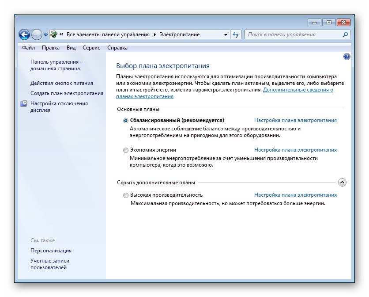The height and width of the screenshot is (297, 369).
Task: Expand arrow after 'Все элементы панели управления'
Action: tap(154, 34)
